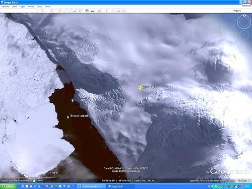Click the coordinates readout in status bar
The width and height of the screenshot is (252, 189).
coord(128,180)
